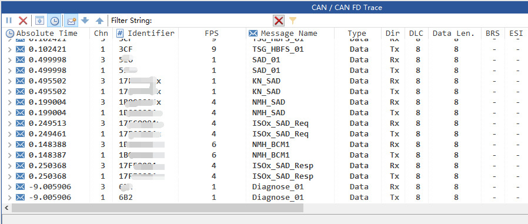Select the ISOx_SAD_Req Rx message name
Screen dimensions: 528x224
coord(280,123)
